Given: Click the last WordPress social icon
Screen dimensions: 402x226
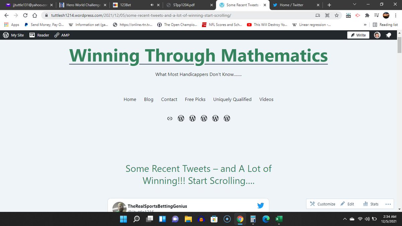Looking at the screenshot, I should [x=227, y=119].
